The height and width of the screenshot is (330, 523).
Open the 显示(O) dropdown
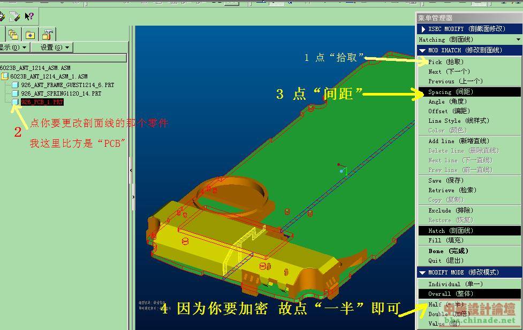point(13,47)
